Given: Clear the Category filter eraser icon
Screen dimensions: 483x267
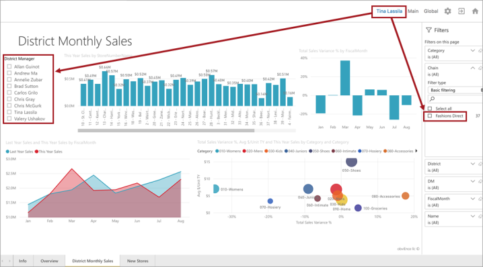Looking at the screenshot, I should pyautogui.click(x=480, y=51).
